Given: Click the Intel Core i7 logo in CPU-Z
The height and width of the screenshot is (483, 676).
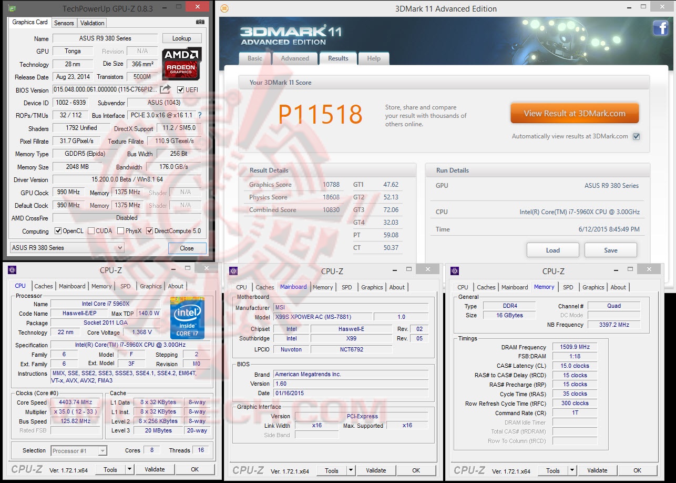Looking at the screenshot, I should point(187,318).
